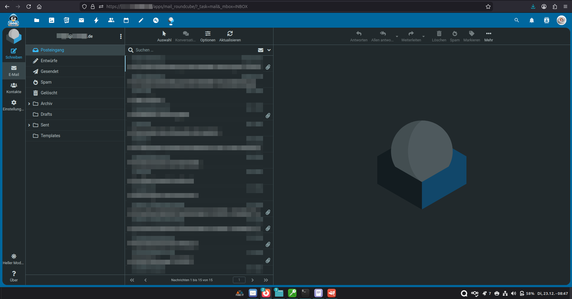
Task: Toggle unread filter envelope in search bar
Action: pyautogui.click(x=260, y=50)
